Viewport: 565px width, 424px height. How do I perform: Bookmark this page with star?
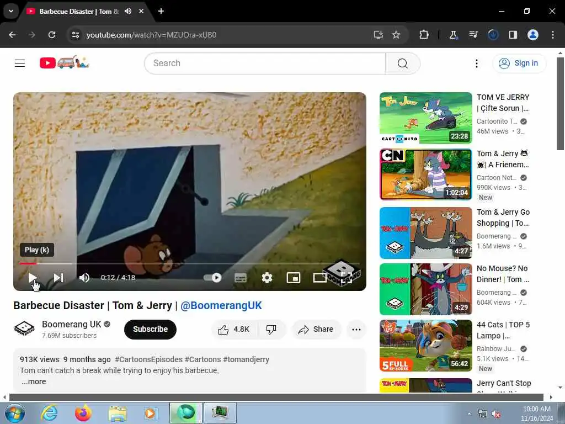396,35
